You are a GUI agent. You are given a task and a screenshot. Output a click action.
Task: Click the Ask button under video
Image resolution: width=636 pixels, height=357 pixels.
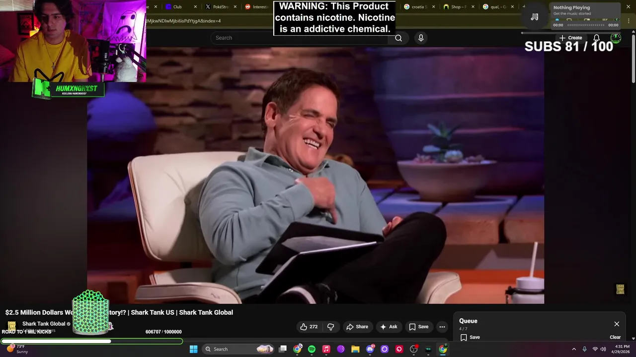click(x=389, y=327)
